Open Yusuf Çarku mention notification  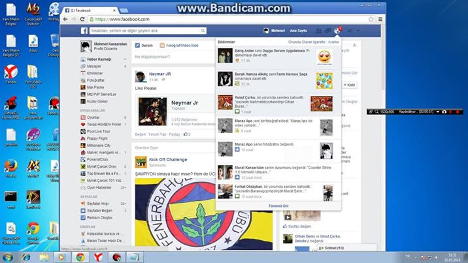pyautogui.click(x=278, y=104)
